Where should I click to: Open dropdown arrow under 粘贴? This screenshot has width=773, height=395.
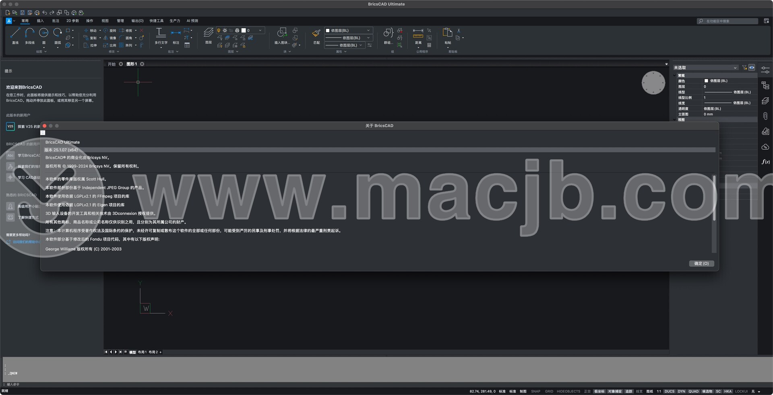pyautogui.click(x=448, y=47)
